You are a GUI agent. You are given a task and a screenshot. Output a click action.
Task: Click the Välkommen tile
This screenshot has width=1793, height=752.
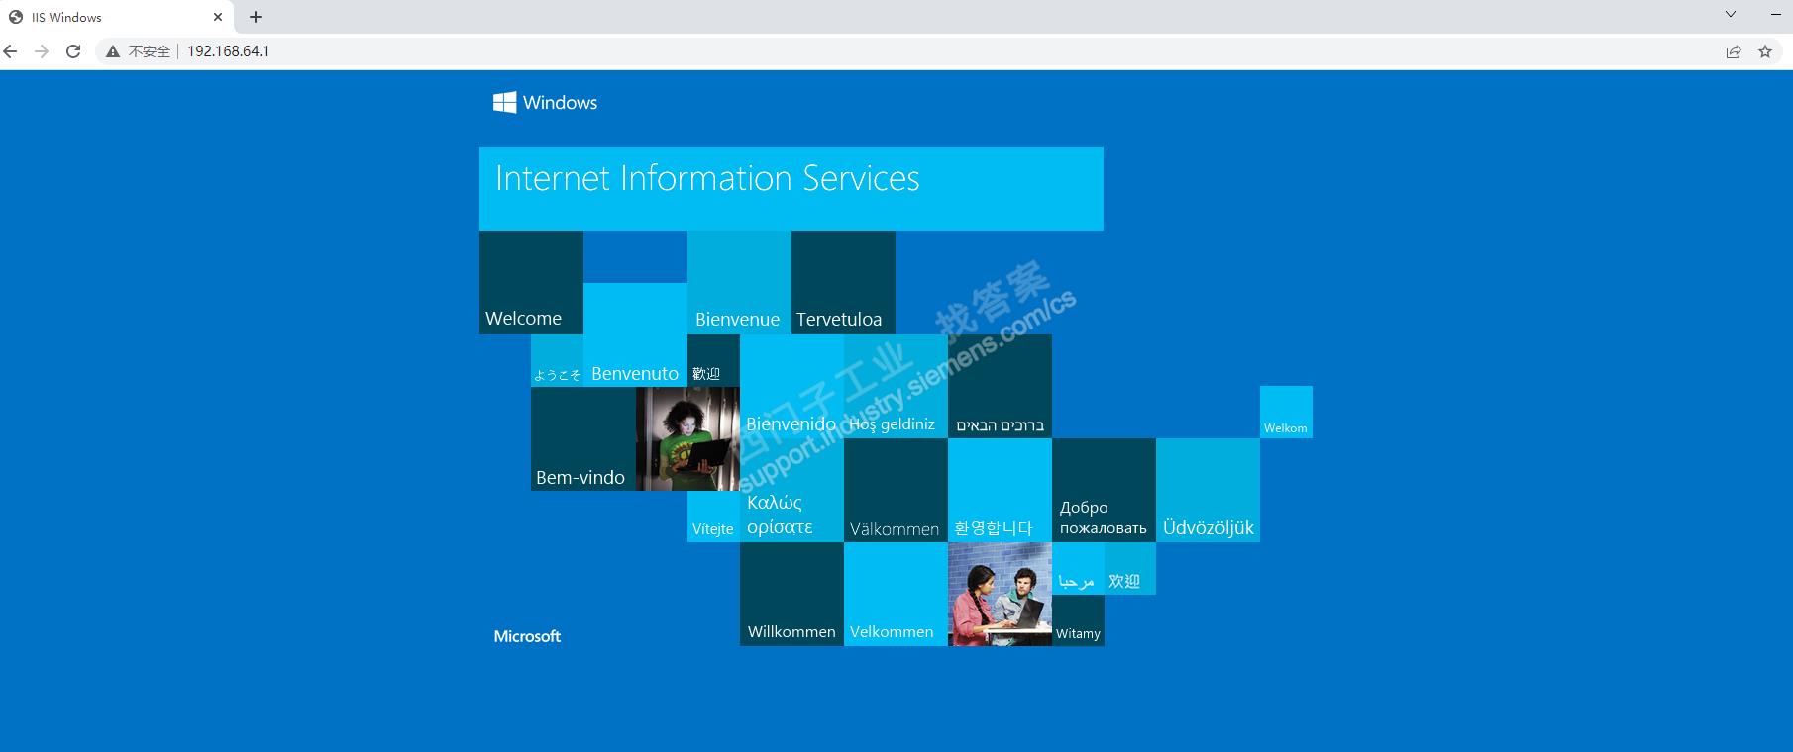pyautogui.click(x=896, y=490)
